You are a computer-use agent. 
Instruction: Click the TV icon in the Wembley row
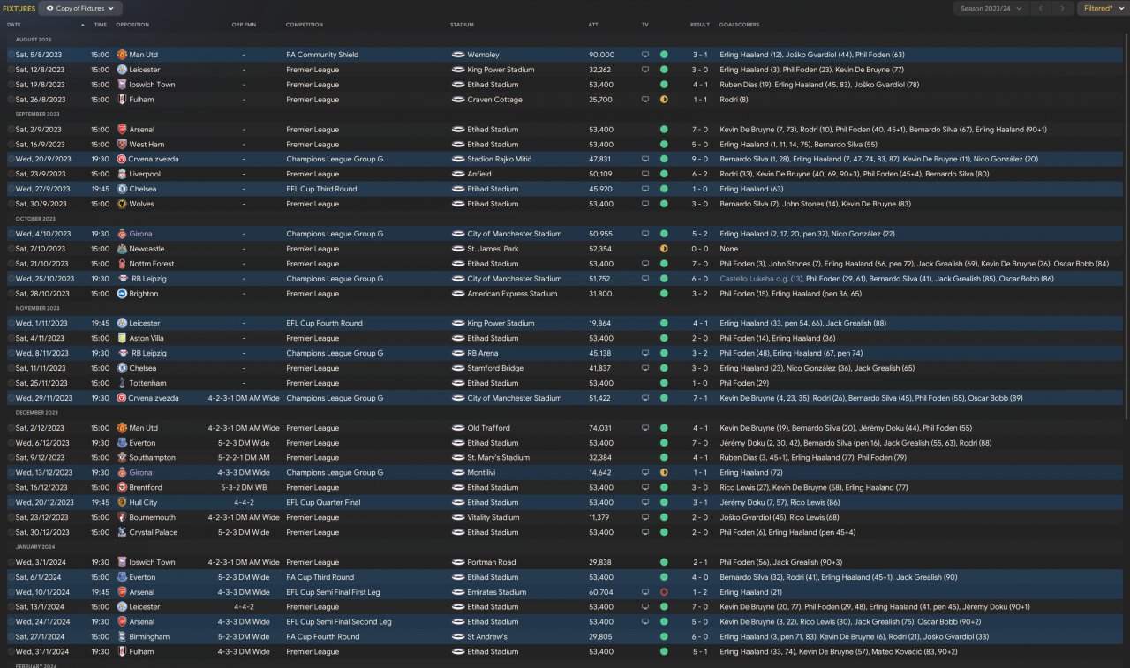tap(645, 55)
